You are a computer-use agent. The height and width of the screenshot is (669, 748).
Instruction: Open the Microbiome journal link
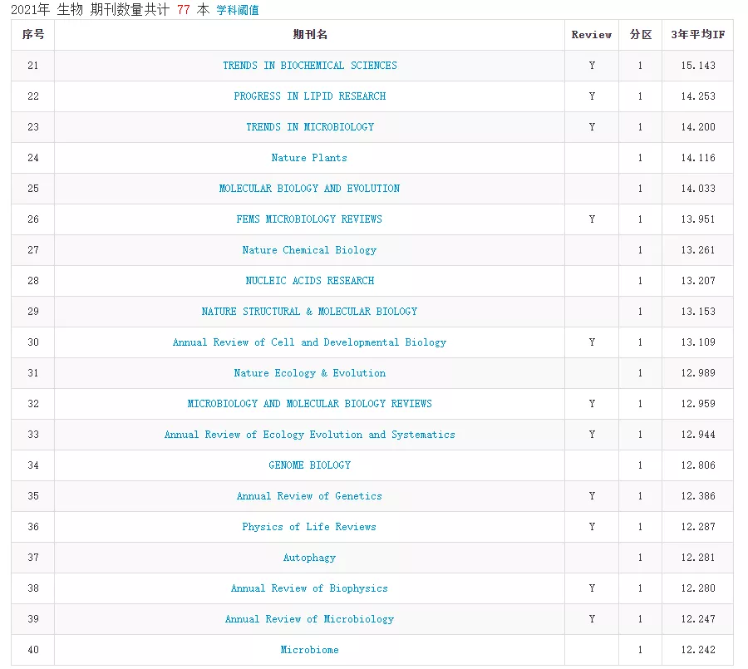[x=309, y=650]
